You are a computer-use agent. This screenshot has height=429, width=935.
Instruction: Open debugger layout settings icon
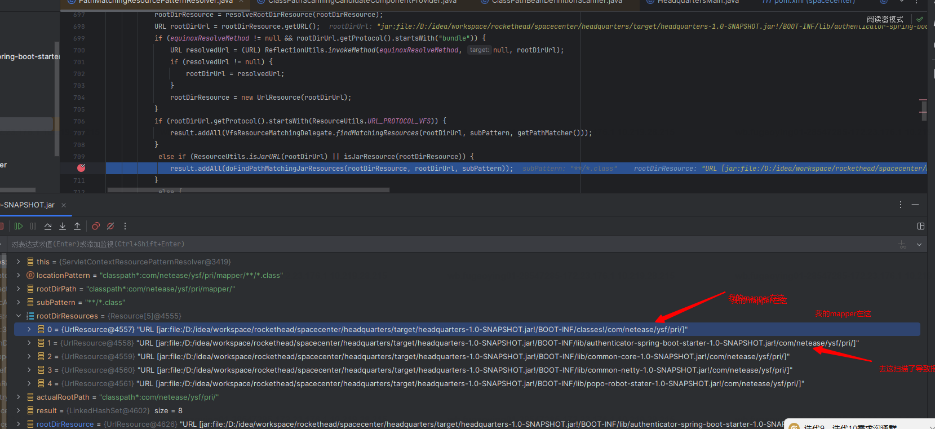pyautogui.click(x=921, y=226)
